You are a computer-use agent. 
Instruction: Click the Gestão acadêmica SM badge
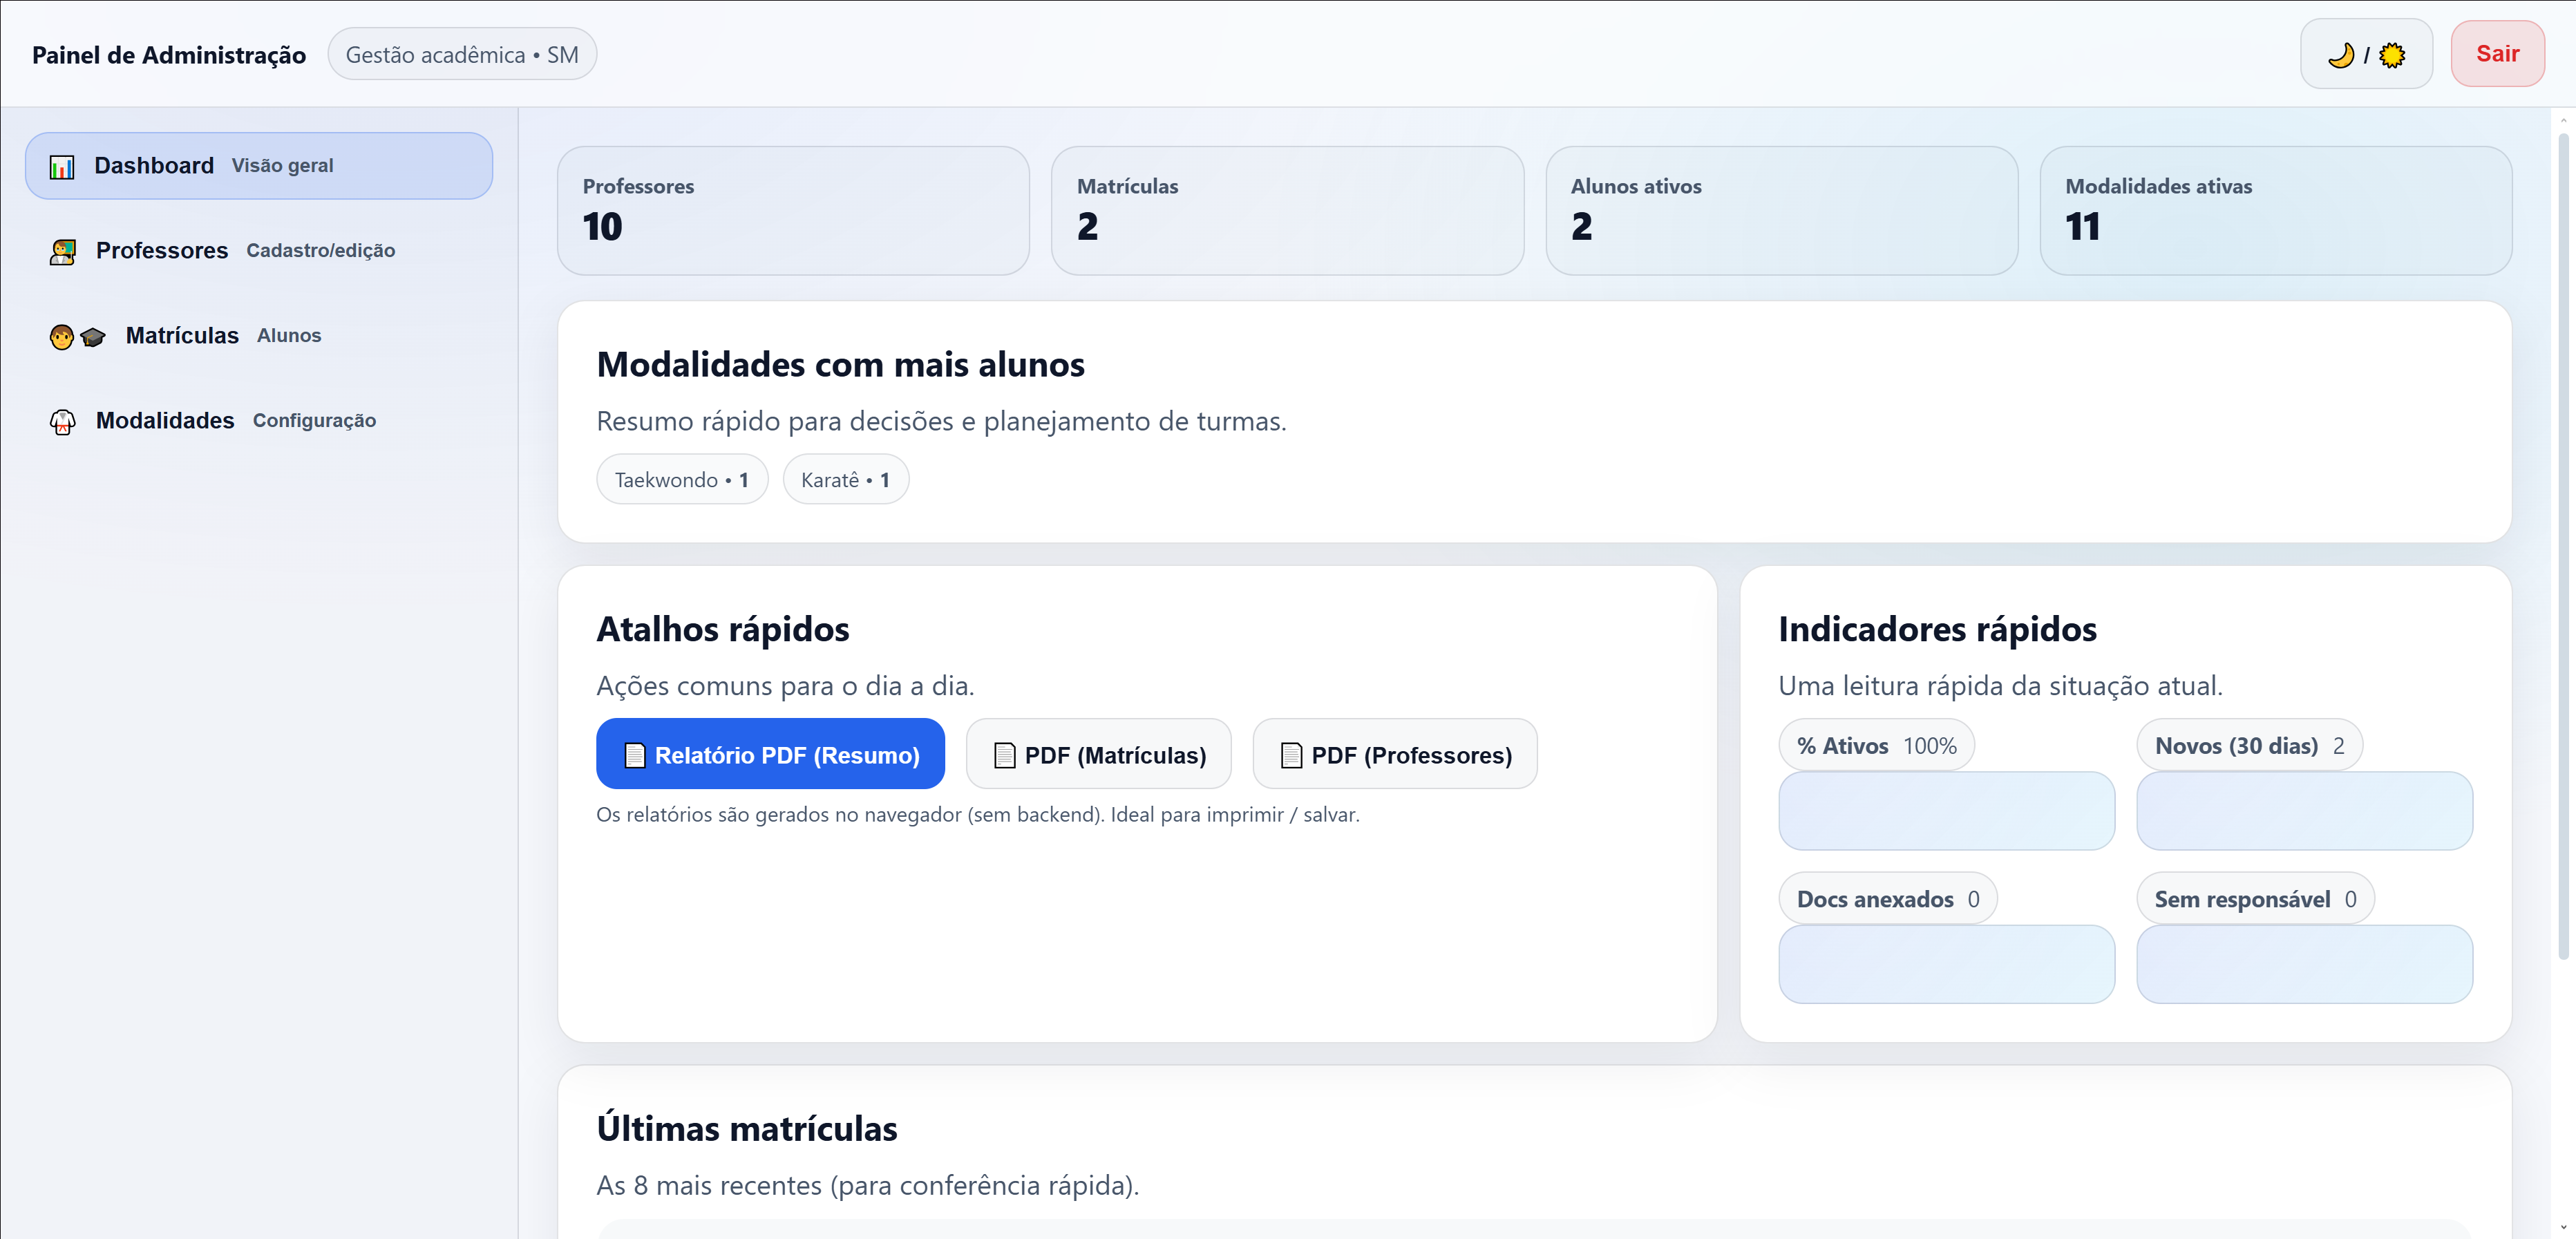point(461,55)
